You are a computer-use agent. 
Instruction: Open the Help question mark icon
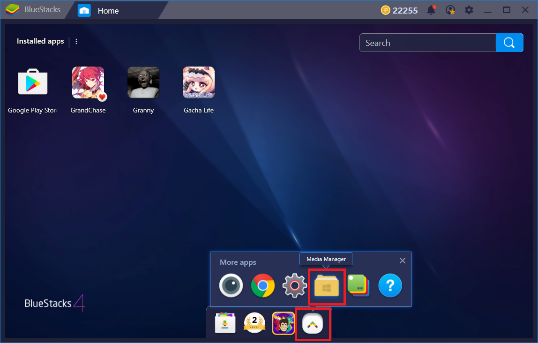click(x=390, y=285)
